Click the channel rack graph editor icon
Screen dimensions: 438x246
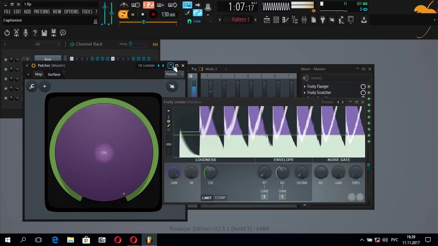155,44
